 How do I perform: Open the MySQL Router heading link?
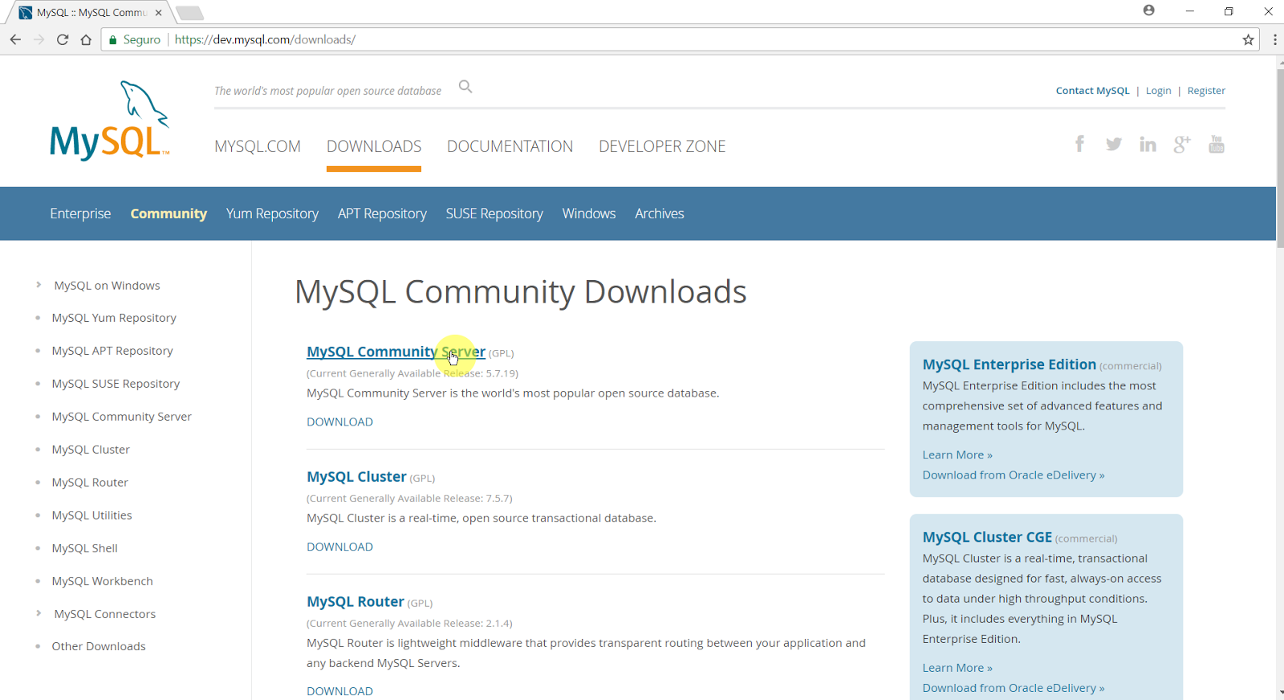point(356,601)
